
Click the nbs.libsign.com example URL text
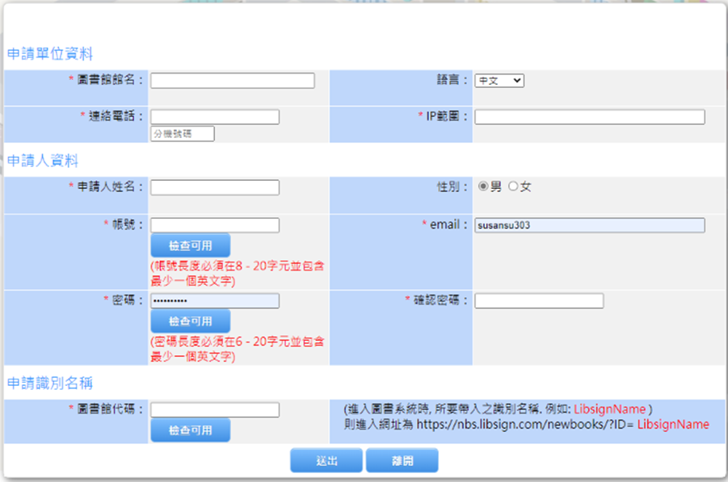click(524, 425)
